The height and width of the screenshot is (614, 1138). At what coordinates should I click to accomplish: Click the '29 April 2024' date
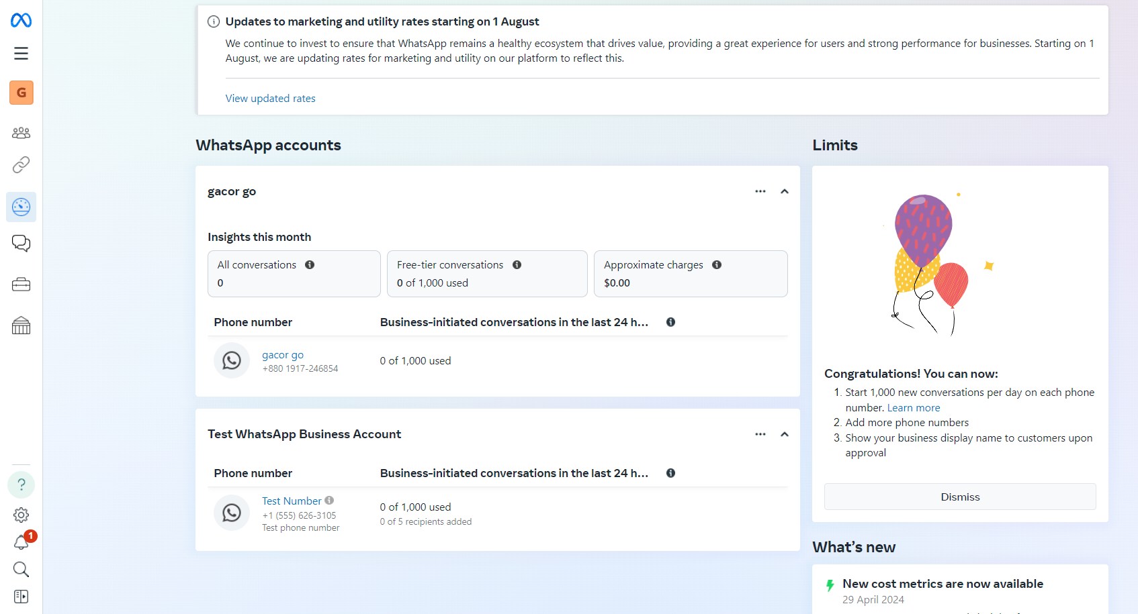click(x=873, y=600)
